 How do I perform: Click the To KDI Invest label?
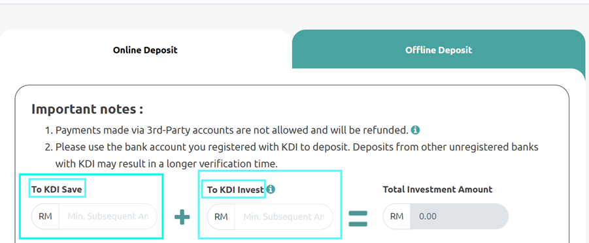click(235, 190)
